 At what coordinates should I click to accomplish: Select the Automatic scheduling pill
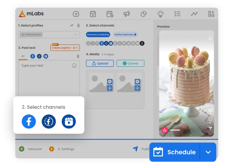click(x=98, y=35)
